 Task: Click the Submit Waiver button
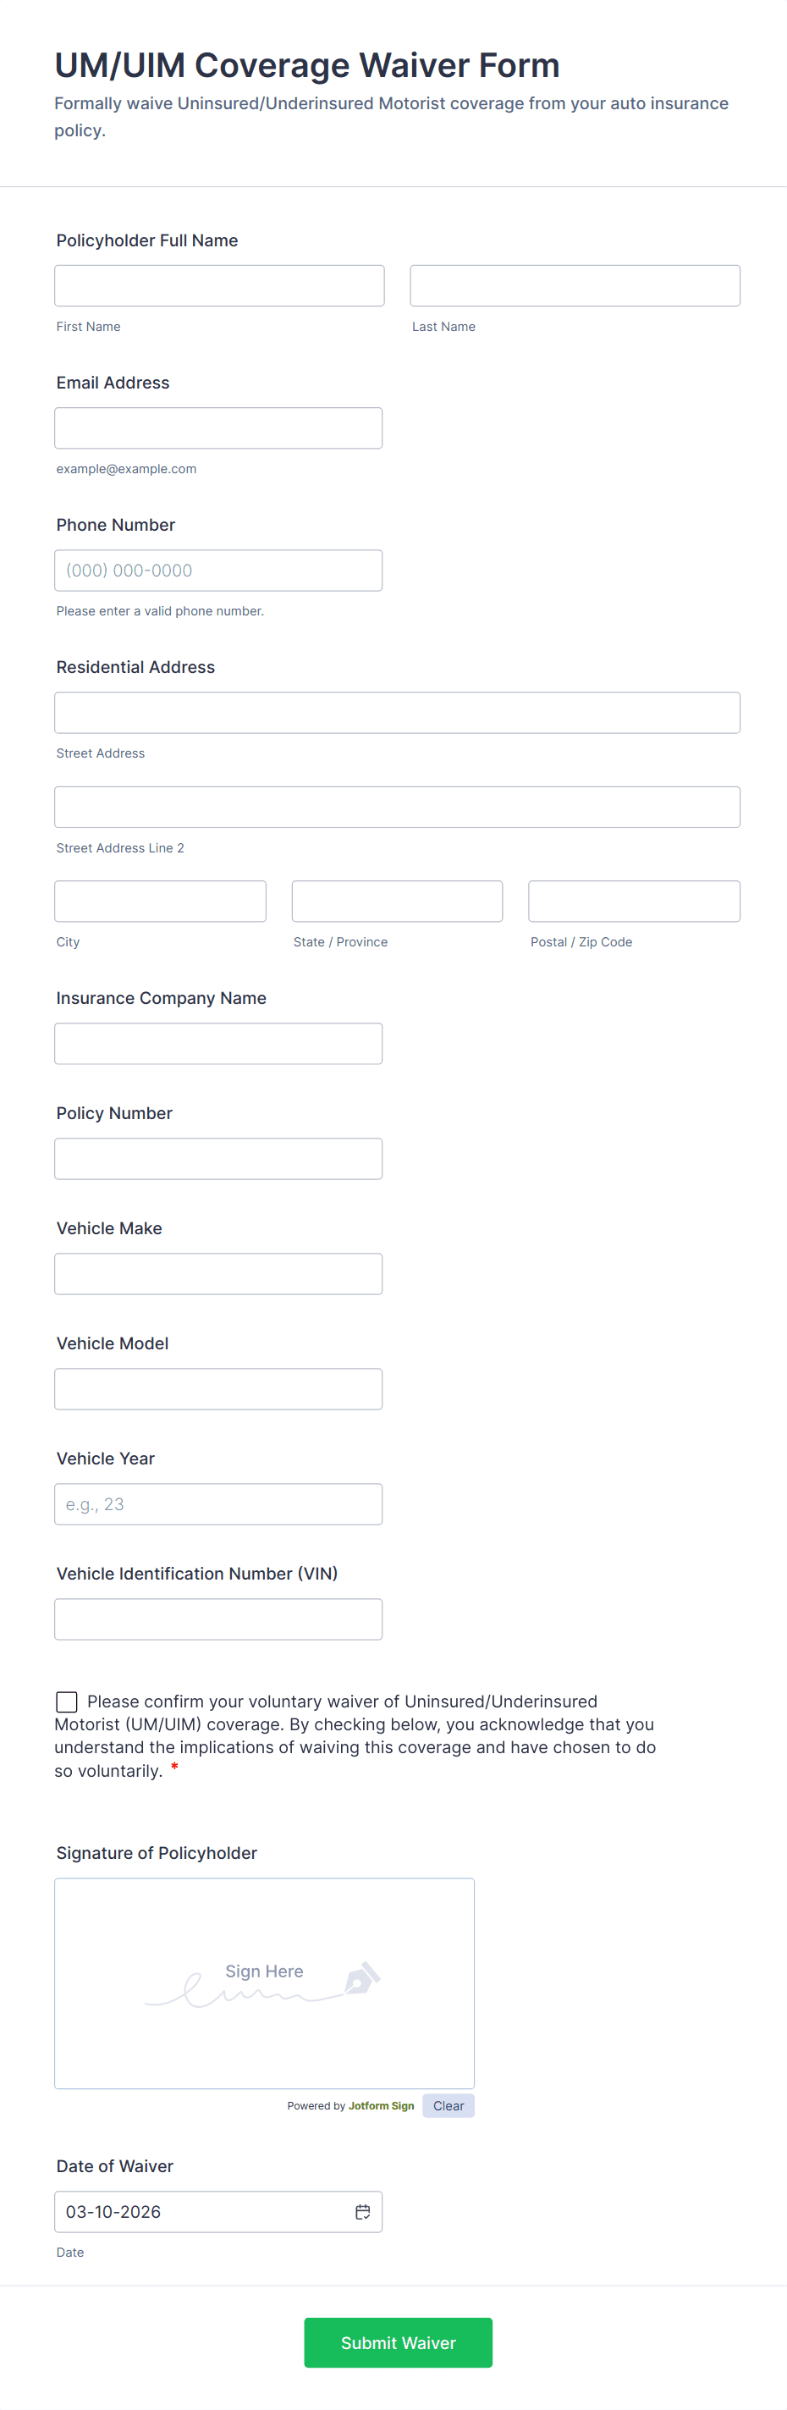(398, 2341)
